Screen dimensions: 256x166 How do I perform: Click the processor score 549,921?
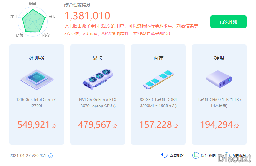[x=33, y=125]
